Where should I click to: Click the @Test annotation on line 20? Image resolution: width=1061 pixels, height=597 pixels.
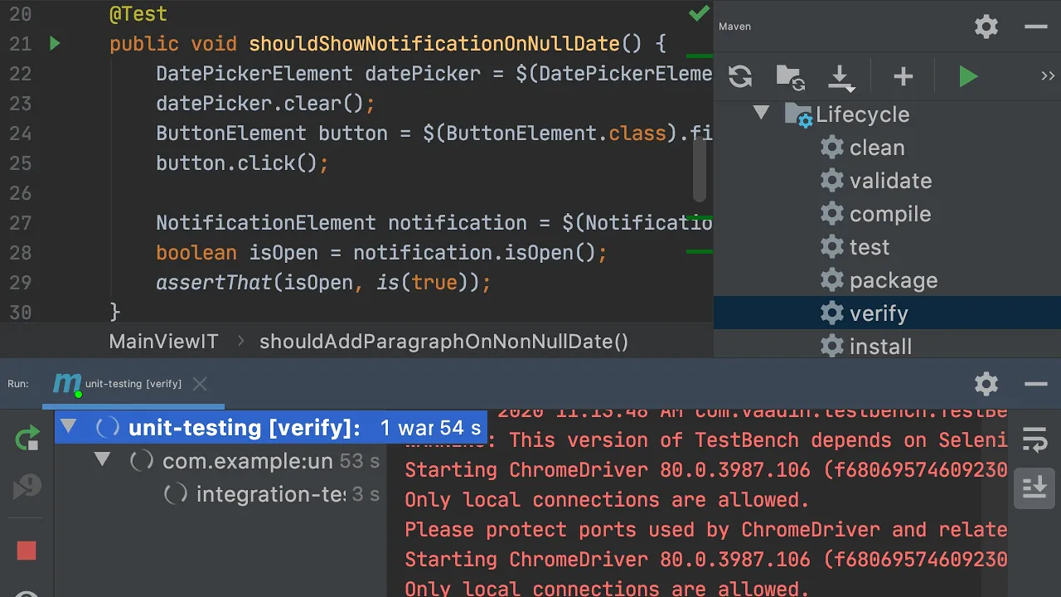point(138,14)
